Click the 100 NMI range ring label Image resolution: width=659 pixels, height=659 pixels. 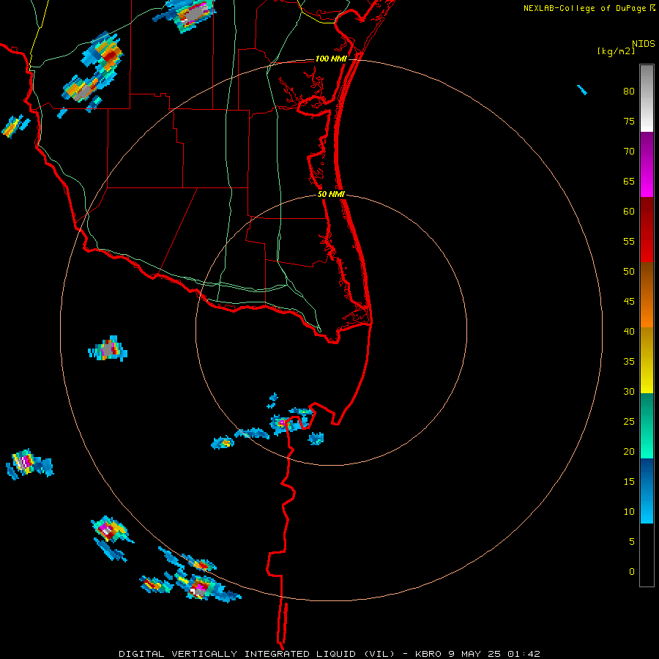pos(331,59)
